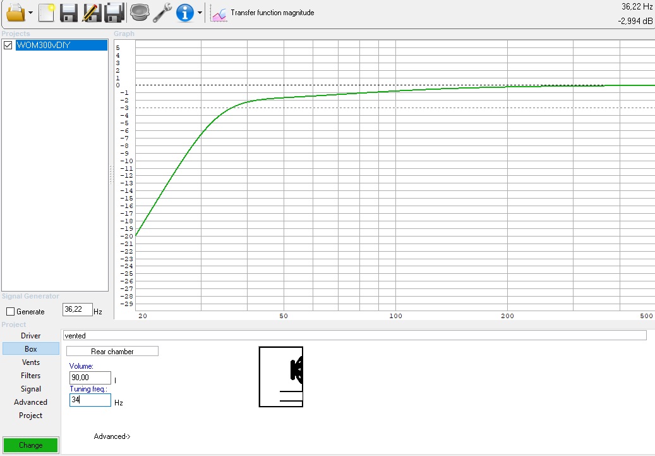Enable the Generate signal checkbox
Viewport: 655px width, 456px height.
coord(10,312)
